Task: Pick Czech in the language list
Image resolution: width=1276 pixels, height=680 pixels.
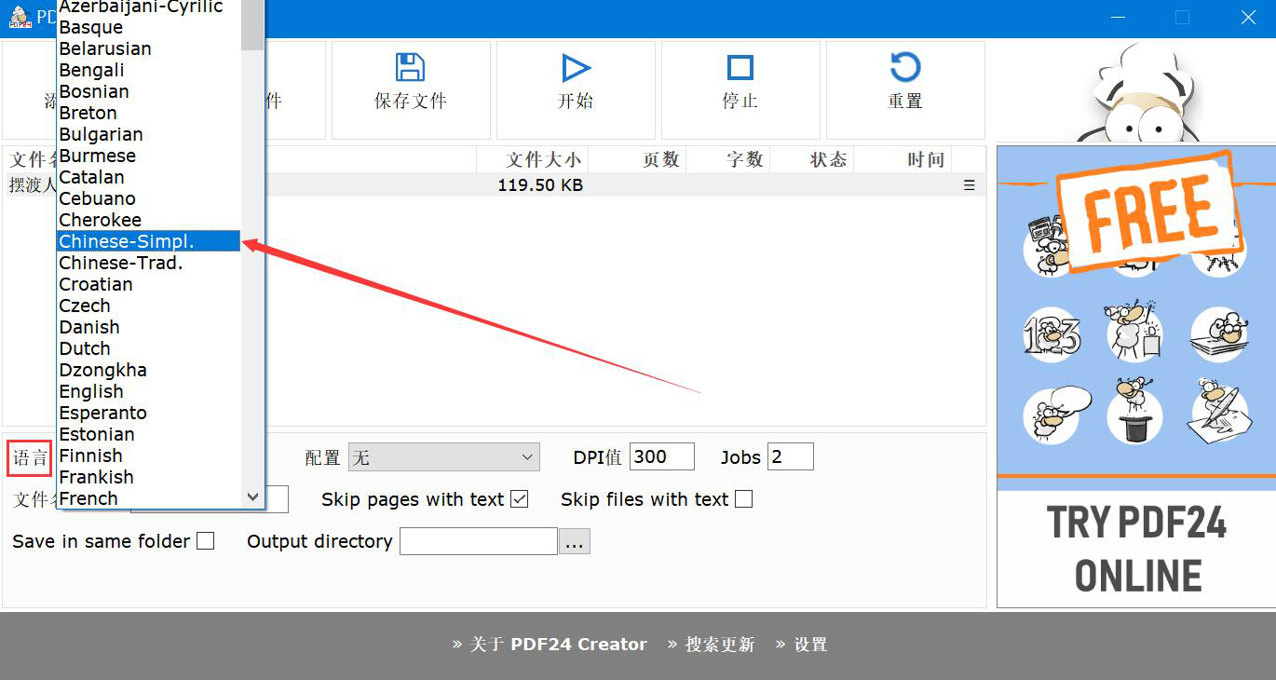Action: (x=149, y=306)
